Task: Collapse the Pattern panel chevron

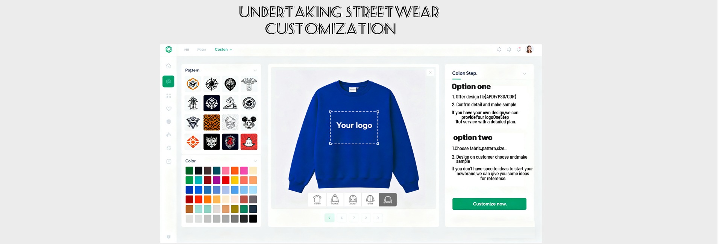Action: pos(255,70)
